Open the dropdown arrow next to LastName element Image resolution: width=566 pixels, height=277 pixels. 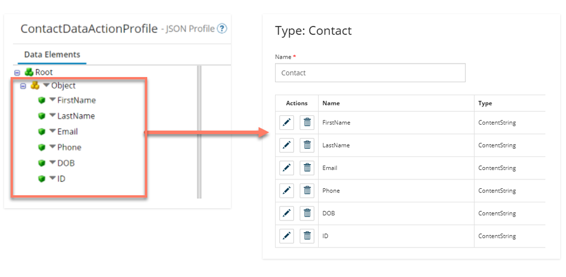[x=52, y=115]
